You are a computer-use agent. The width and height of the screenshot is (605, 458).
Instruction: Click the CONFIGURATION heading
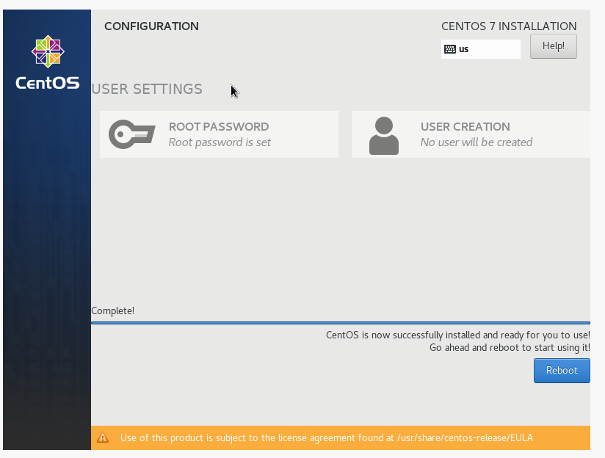click(x=152, y=26)
